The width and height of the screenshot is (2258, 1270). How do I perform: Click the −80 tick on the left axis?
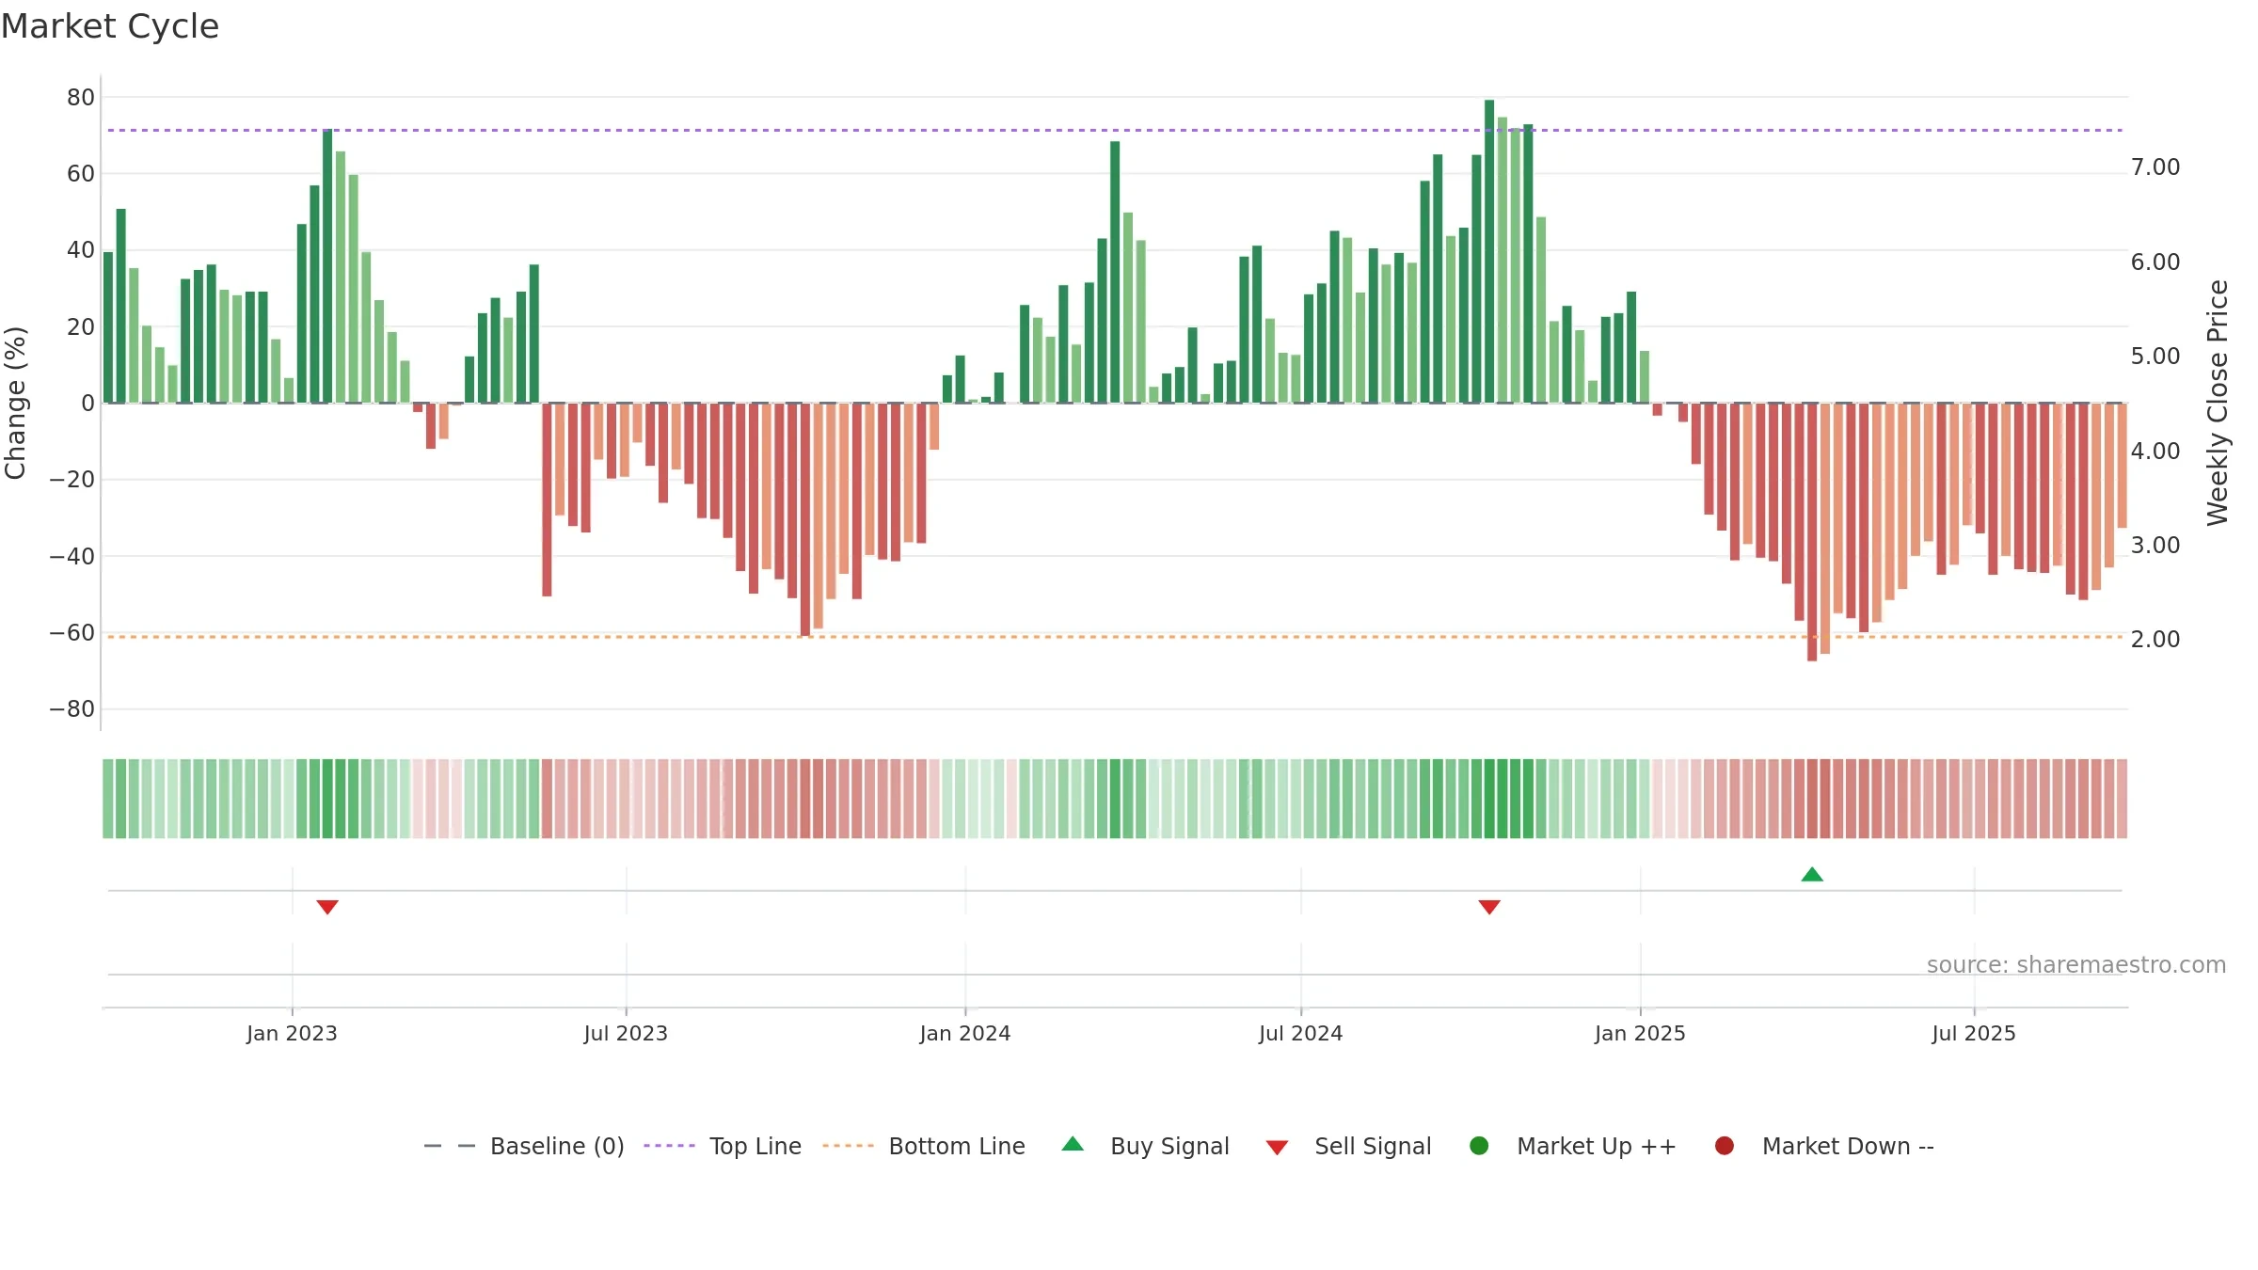[x=72, y=709]
